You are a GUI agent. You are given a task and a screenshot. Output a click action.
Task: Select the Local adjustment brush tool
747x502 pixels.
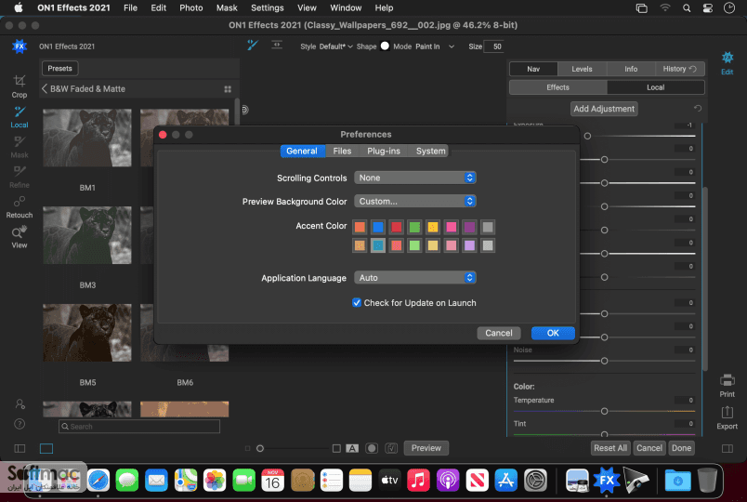click(20, 117)
